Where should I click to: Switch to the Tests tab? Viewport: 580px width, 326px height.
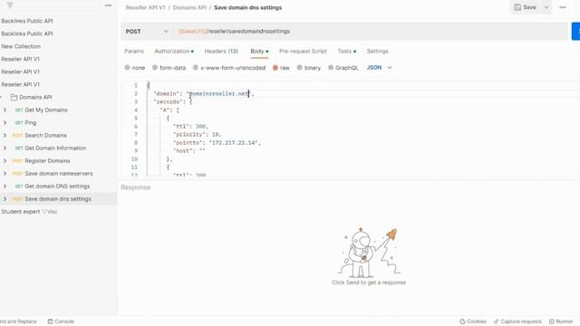click(x=346, y=52)
